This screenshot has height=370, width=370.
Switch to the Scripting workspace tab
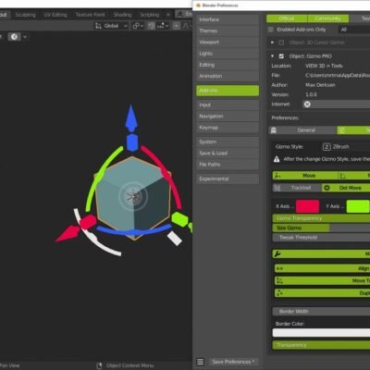[150, 15]
